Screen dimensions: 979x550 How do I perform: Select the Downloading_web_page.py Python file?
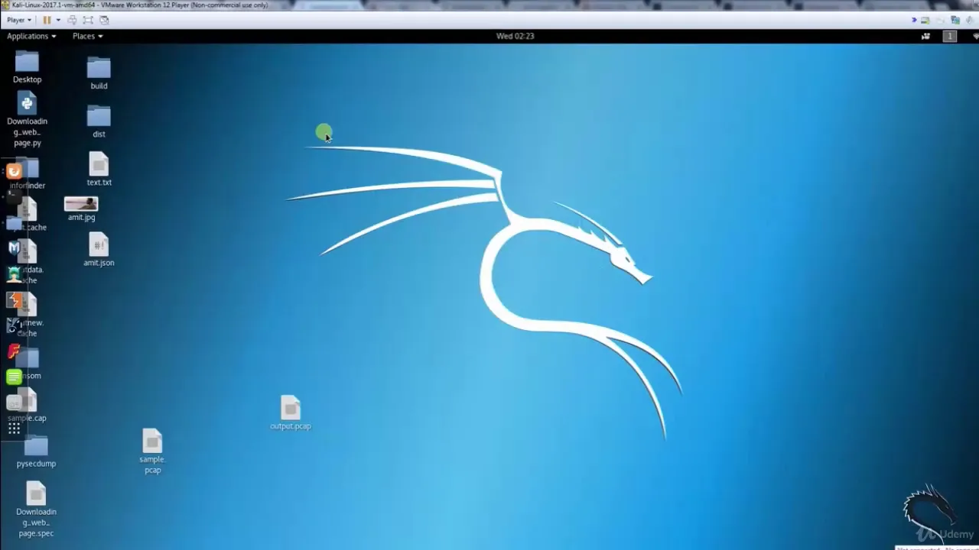tap(27, 120)
